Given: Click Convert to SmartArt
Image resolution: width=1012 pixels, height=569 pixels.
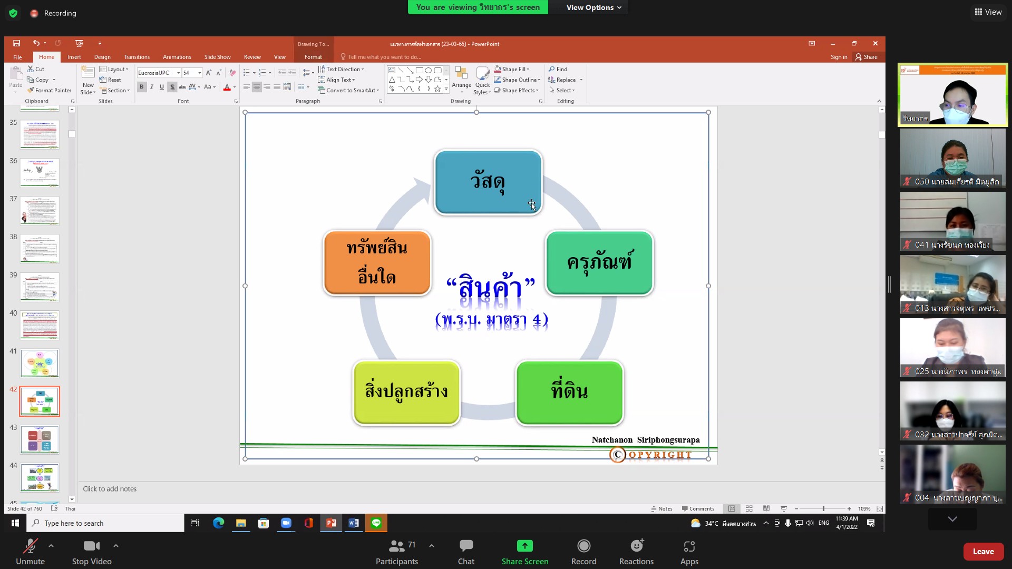Looking at the screenshot, I should pyautogui.click(x=348, y=90).
